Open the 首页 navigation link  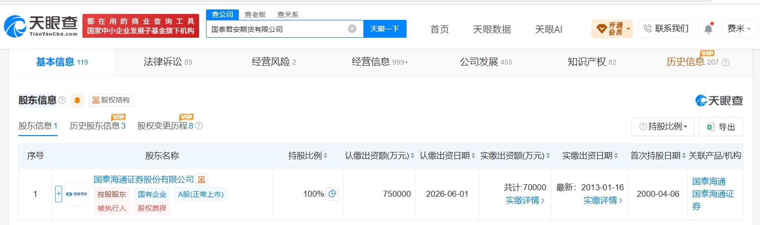tap(439, 29)
